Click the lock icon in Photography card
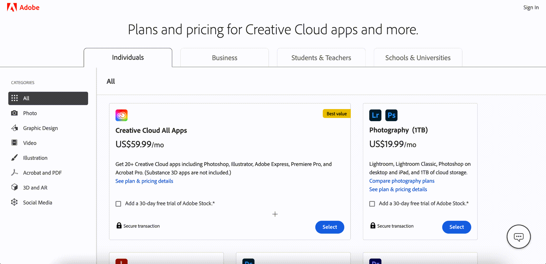546x264 pixels. pos(373,226)
